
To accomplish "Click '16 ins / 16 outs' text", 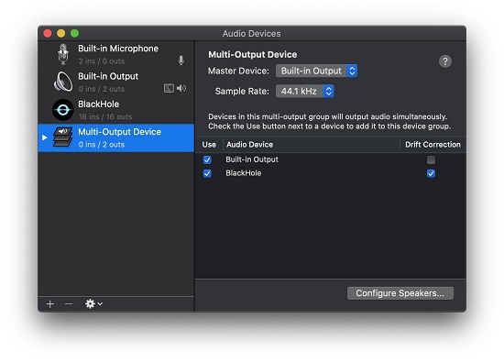I will coord(105,116).
